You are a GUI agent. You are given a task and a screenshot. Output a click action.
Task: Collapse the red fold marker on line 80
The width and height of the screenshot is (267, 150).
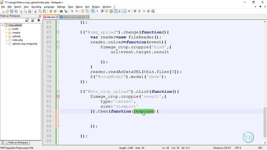58,96
